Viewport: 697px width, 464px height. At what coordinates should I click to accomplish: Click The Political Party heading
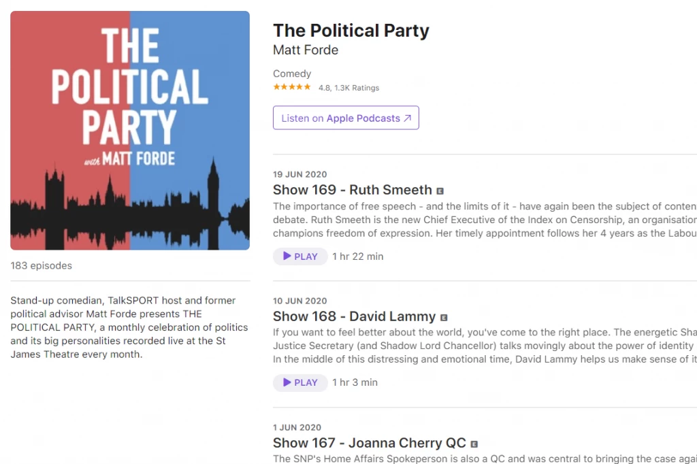click(351, 31)
